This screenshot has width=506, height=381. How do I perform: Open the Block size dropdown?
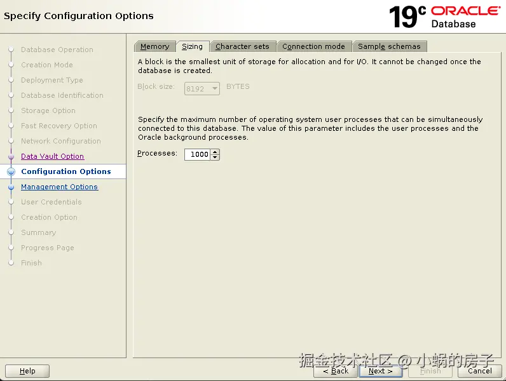202,89
